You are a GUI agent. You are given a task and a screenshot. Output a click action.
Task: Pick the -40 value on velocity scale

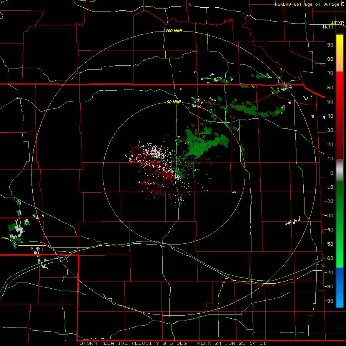tap(329, 230)
